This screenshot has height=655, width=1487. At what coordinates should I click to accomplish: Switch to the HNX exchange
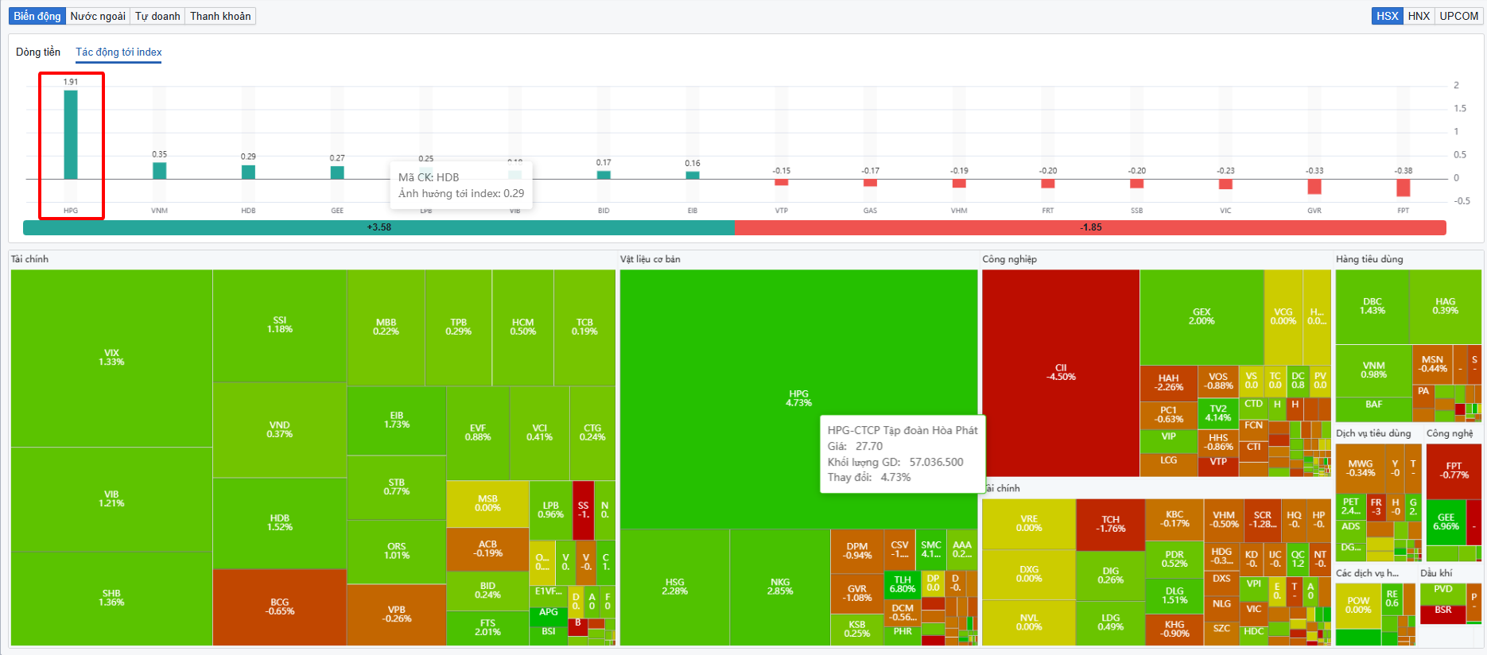click(1419, 16)
